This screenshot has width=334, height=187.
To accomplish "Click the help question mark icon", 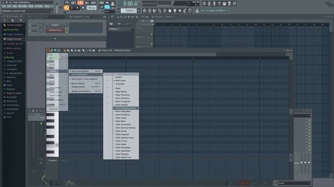I will 219,4.
